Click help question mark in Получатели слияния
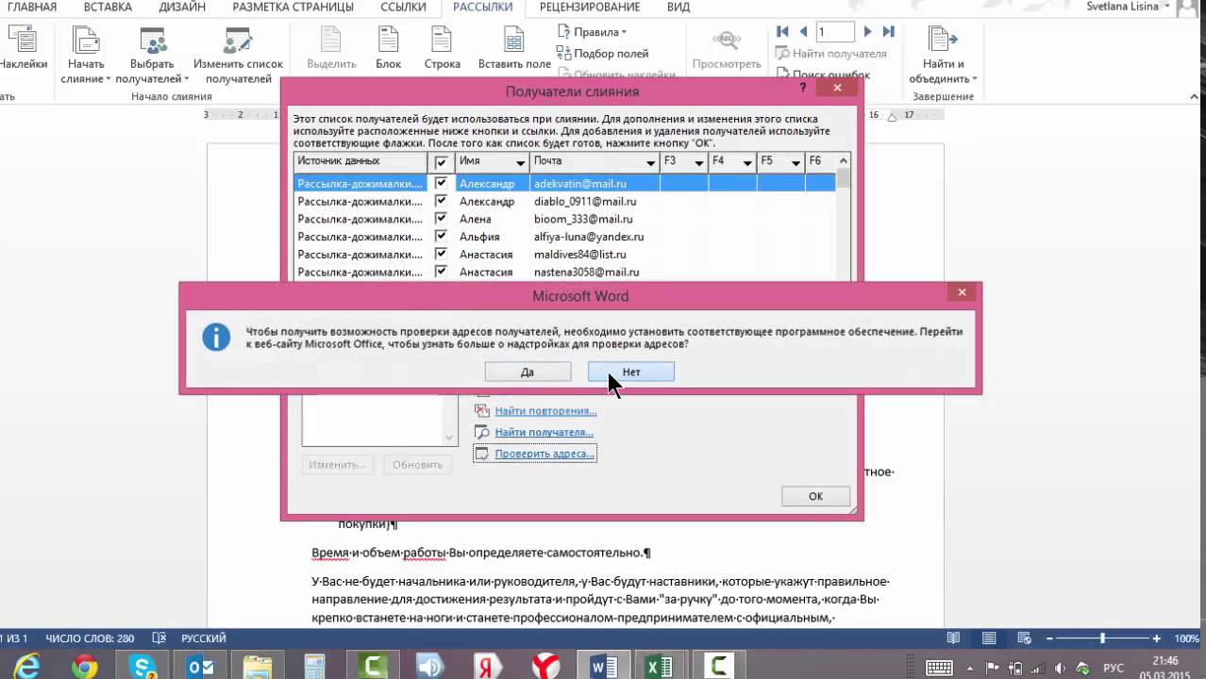 click(x=803, y=88)
